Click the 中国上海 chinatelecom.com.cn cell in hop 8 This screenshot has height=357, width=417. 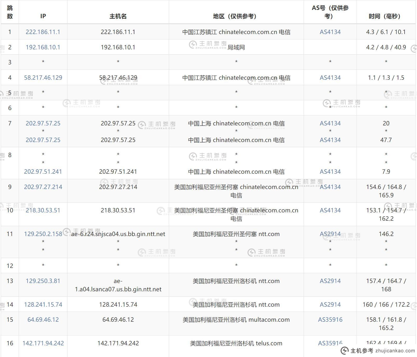click(x=236, y=172)
